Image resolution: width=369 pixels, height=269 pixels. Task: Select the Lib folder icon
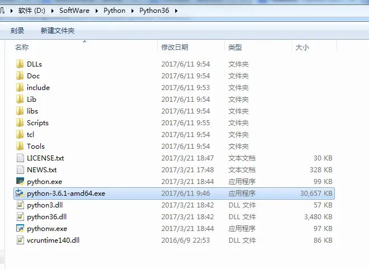[20, 99]
